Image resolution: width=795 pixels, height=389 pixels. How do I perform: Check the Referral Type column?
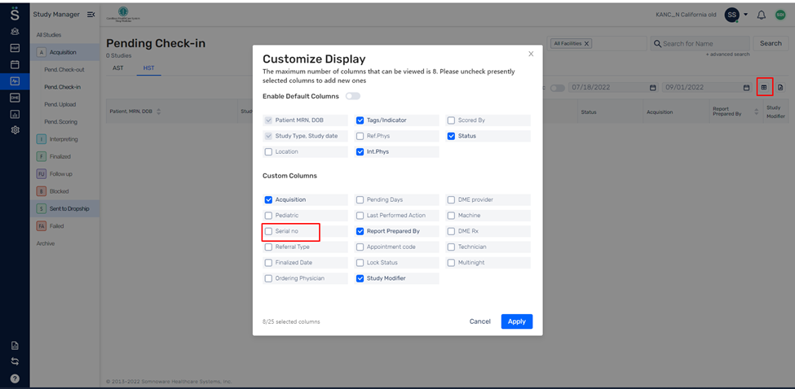coord(269,247)
